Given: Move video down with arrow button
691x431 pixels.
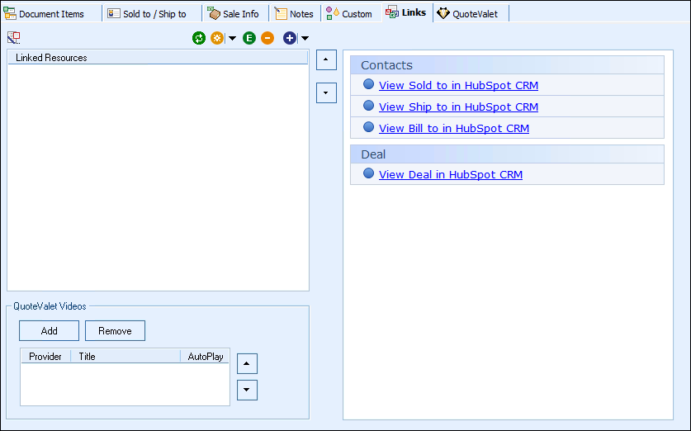Looking at the screenshot, I should coord(247,390).
